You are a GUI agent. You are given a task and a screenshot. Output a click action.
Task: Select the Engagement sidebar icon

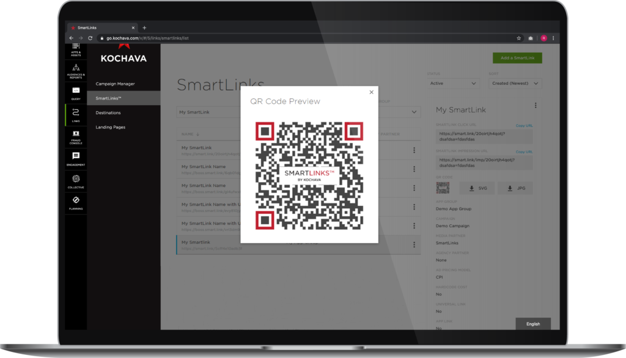tap(75, 158)
